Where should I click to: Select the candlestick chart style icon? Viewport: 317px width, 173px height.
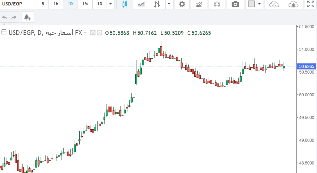click(125, 4)
